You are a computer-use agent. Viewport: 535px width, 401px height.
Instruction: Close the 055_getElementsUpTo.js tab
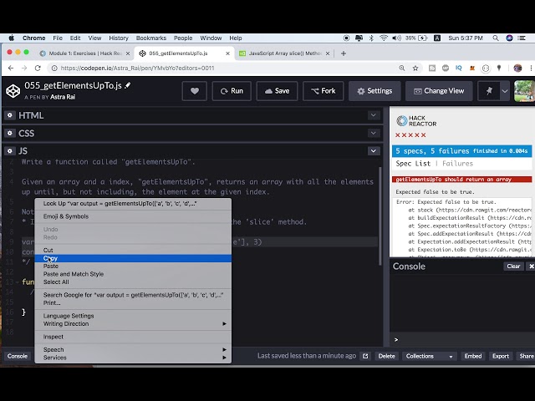[x=227, y=53]
